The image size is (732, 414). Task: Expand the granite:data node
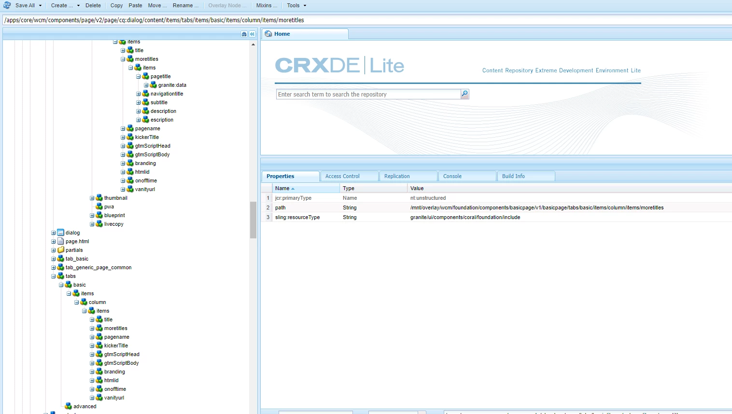(x=146, y=85)
